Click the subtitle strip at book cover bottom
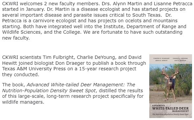The image size is (194, 120). click(x=170, y=114)
